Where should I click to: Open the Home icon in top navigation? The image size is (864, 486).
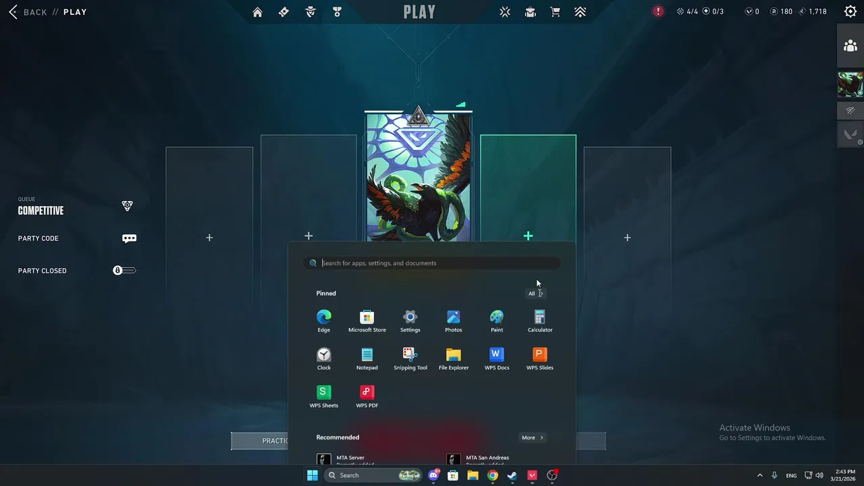(x=257, y=11)
